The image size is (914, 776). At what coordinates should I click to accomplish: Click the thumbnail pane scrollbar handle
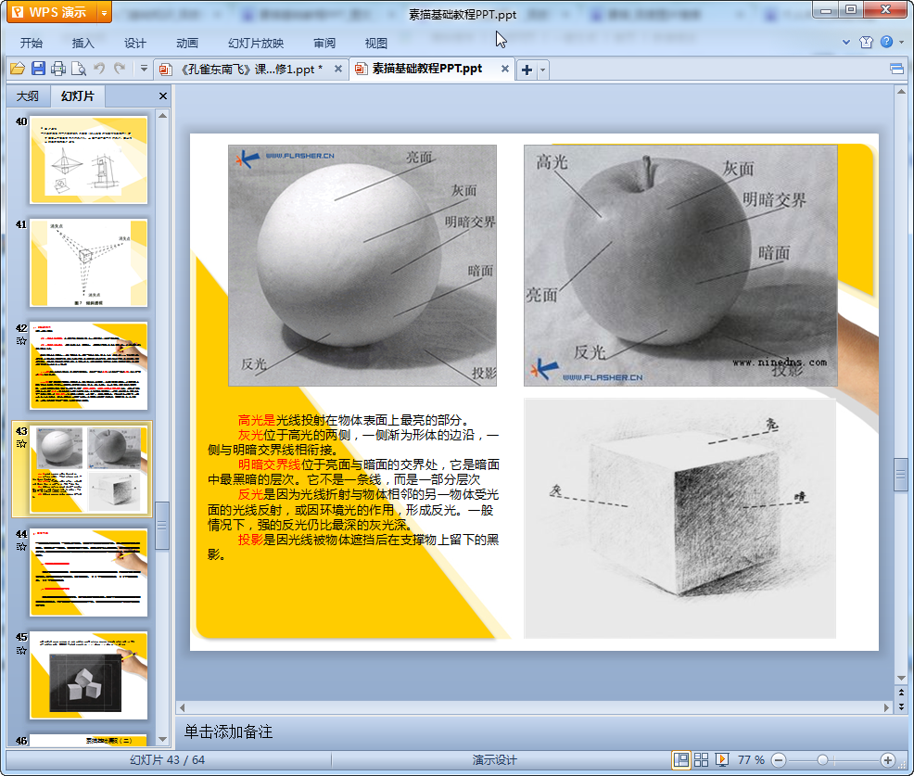pyautogui.click(x=162, y=526)
